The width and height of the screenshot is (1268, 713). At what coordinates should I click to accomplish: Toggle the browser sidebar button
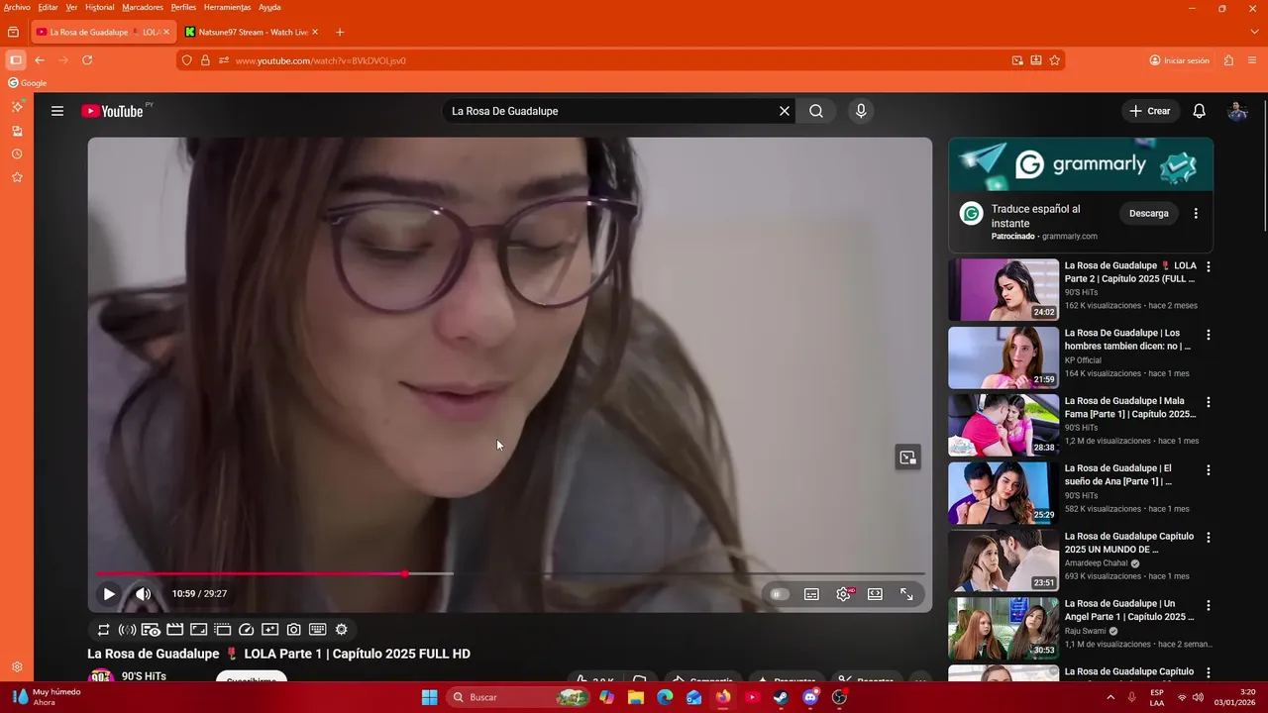(x=15, y=60)
